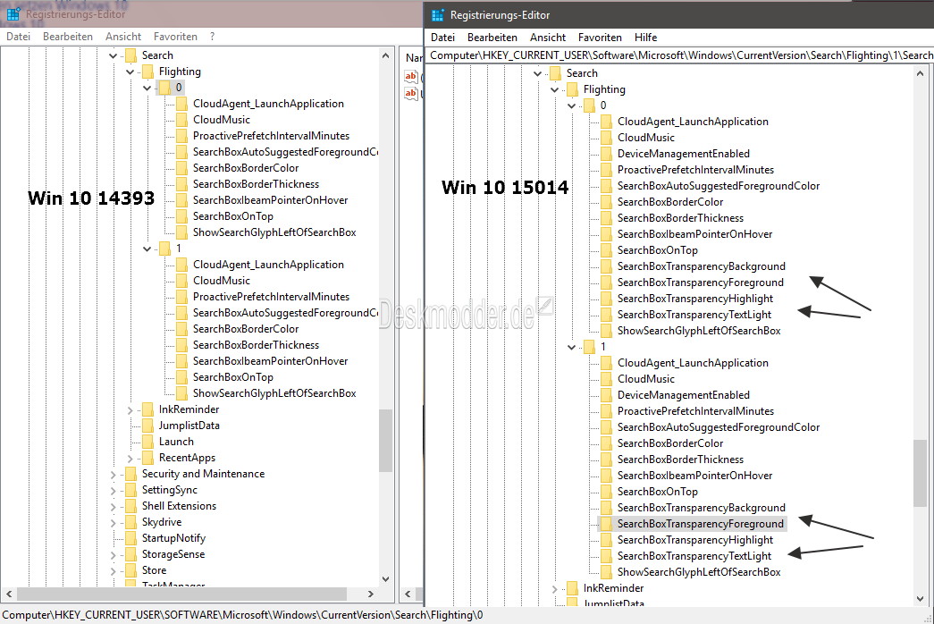Screen dimensions: 934x624
Task: Click the horizontal scroll-left arrow in the left window tree
Action: click(x=9, y=594)
